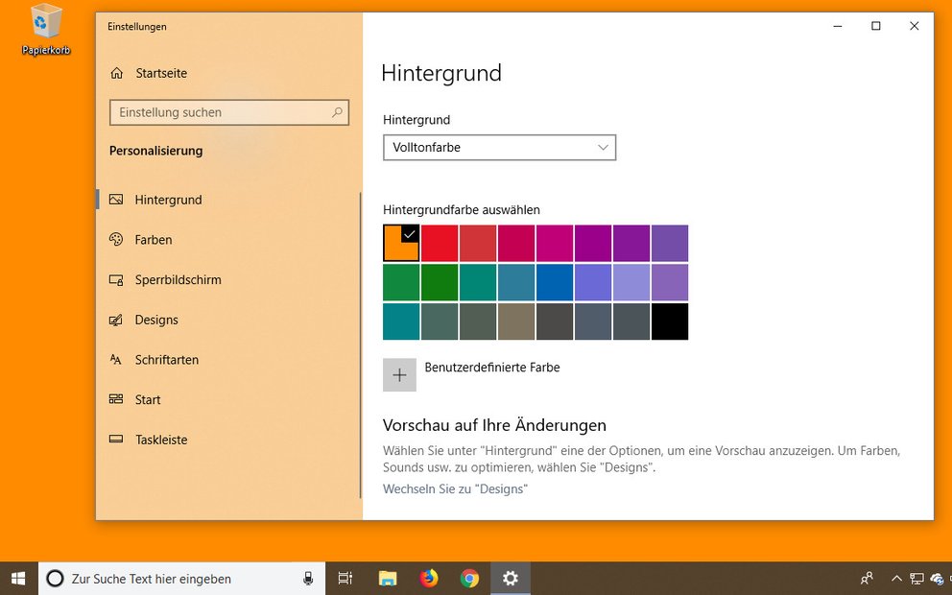Open the Task View taskbar icon
Image resolution: width=952 pixels, height=595 pixels.
[345, 578]
